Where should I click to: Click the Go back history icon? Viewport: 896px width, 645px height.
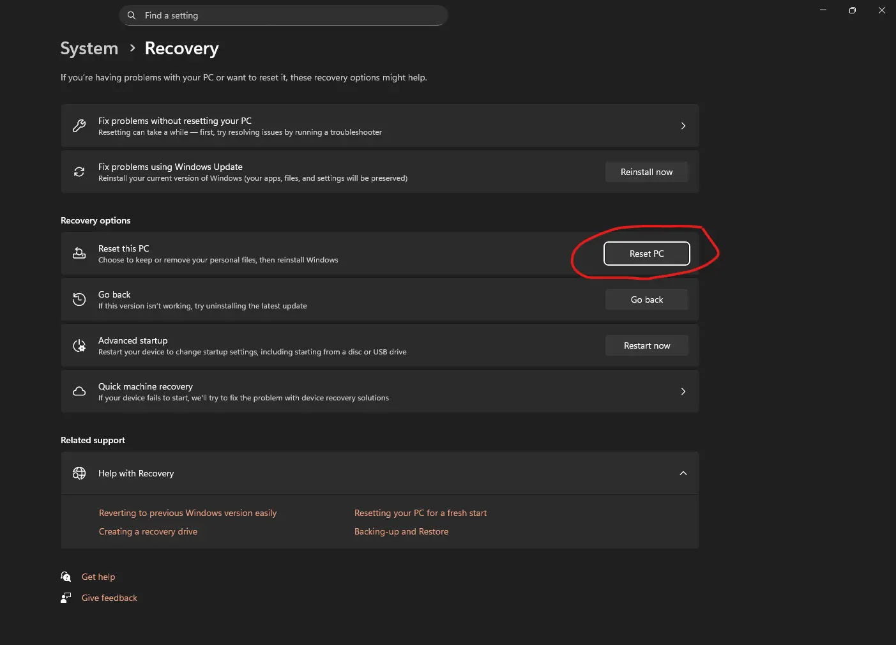79,300
